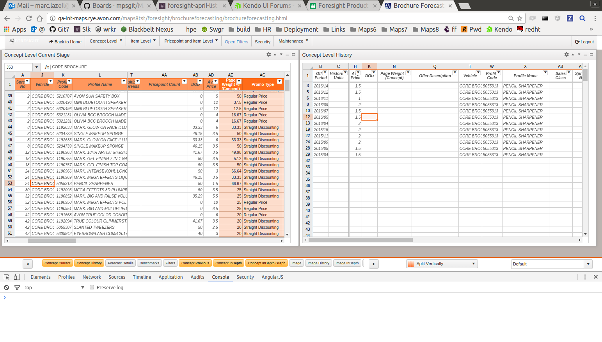Switch to the AngularJS DevTools tab
Image resolution: width=602 pixels, height=342 pixels.
coord(272,277)
